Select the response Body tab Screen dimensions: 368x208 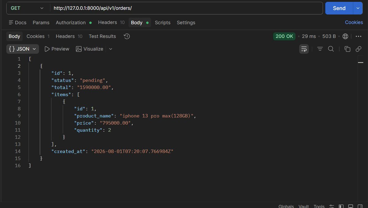coord(14,36)
